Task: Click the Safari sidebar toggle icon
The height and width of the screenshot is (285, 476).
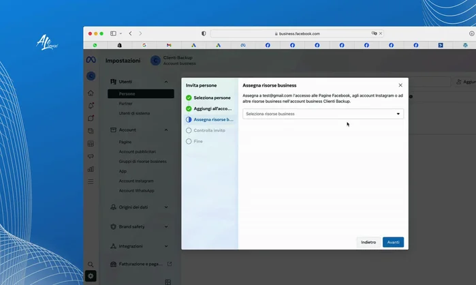Action: [113, 33]
